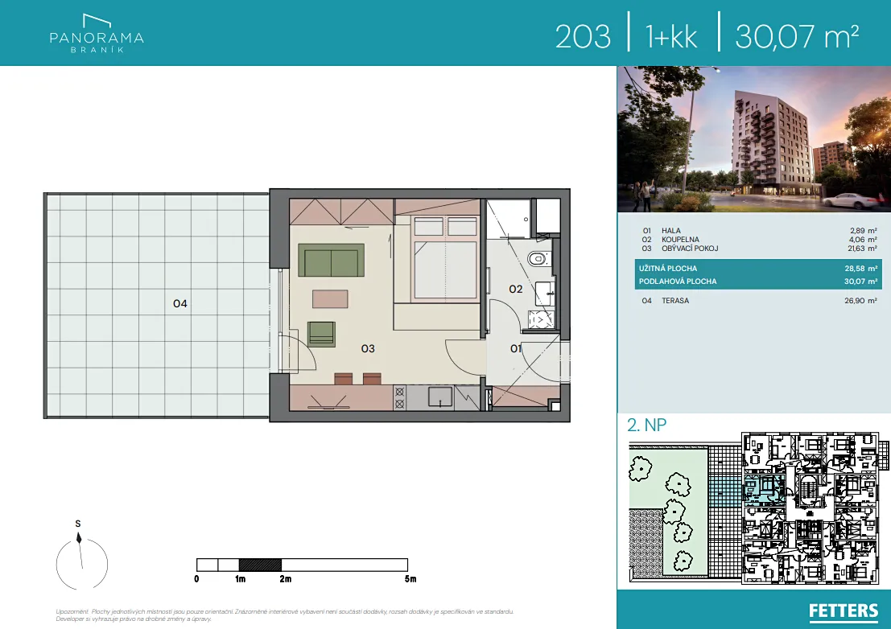Click the washing machine symbol in the bathroom
Screen dimensions: 891x629
pos(540,319)
